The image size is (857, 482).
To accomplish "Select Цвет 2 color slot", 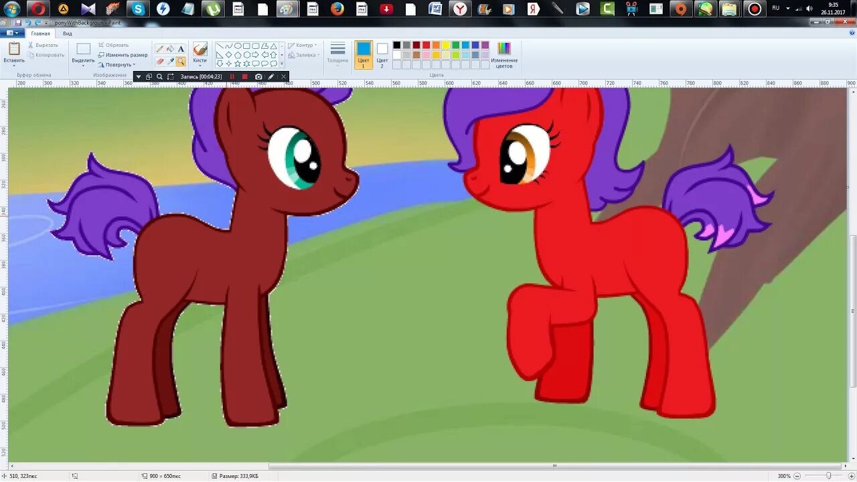I will (x=382, y=54).
